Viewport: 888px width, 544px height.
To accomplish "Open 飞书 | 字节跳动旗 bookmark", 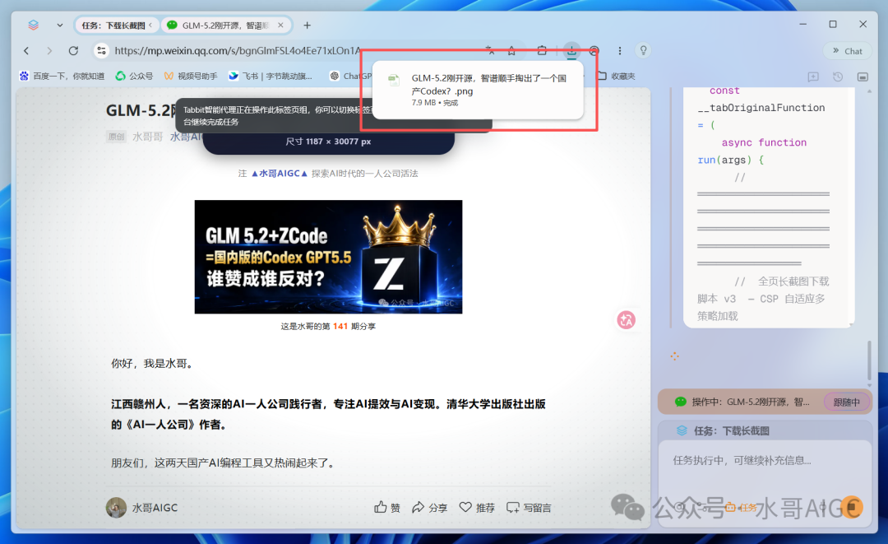I will [271, 76].
